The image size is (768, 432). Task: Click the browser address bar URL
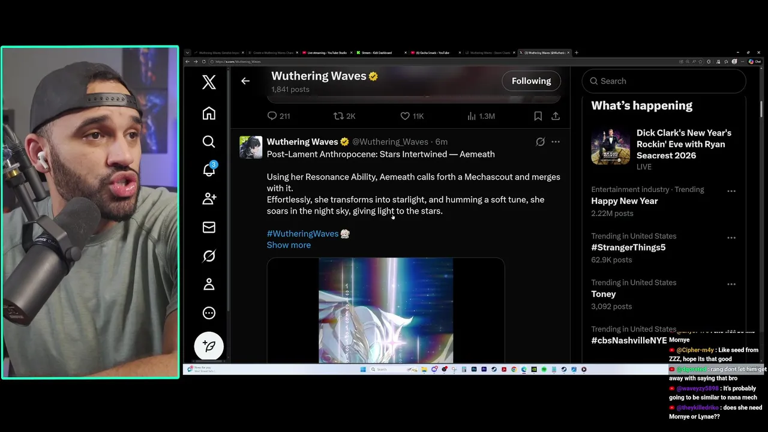pos(238,61)
